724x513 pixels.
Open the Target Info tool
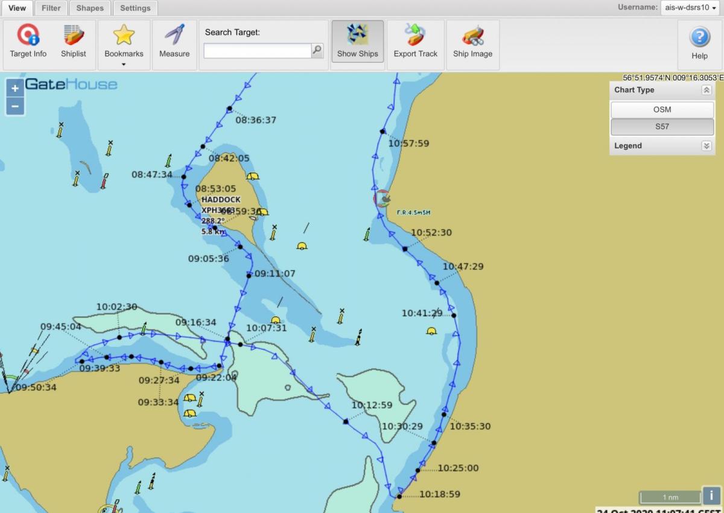pyautogui.click(x=28, y=41)
